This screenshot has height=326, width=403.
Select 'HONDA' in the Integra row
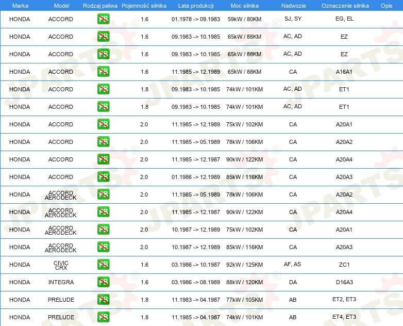click(20, 282)
